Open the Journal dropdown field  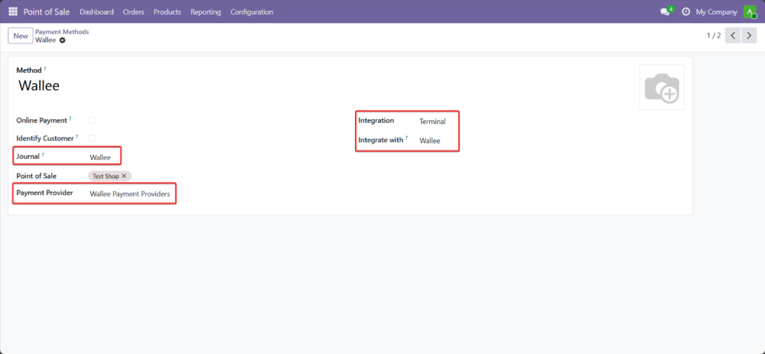(101, 158)
